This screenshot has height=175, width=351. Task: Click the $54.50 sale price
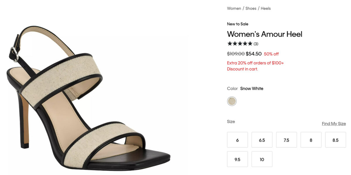pyautogui.click(x=254, y=54)
